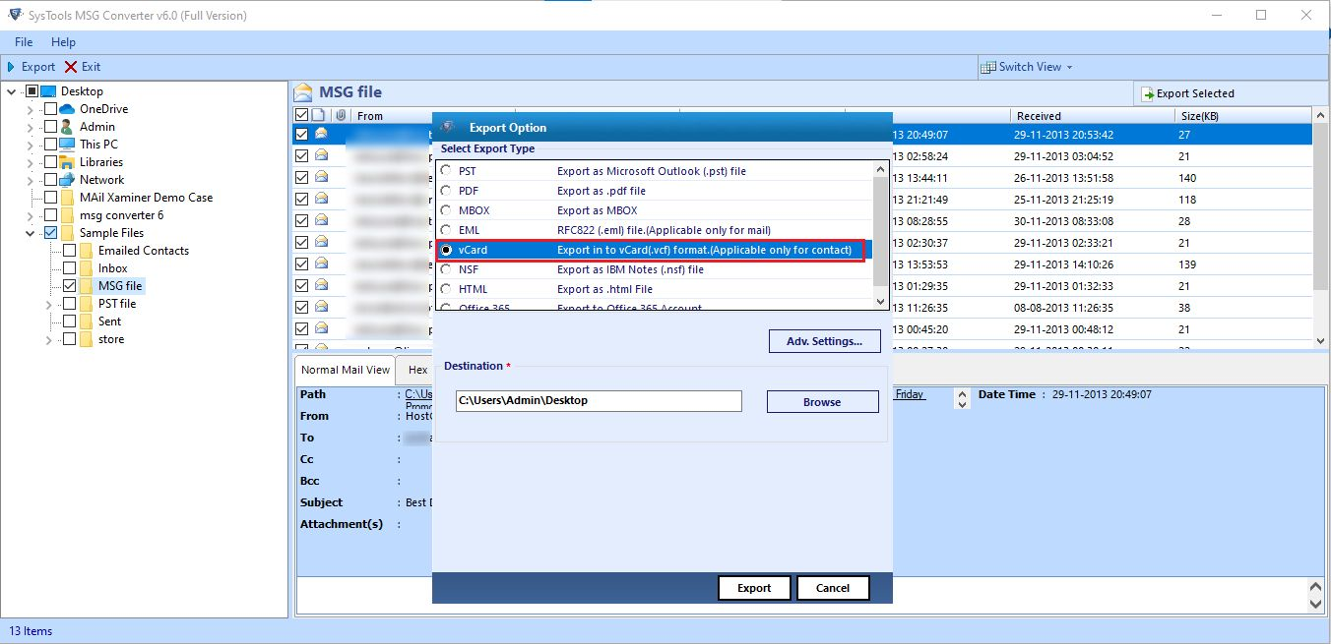Expand the Admin tree node

(x=31, y=127)
